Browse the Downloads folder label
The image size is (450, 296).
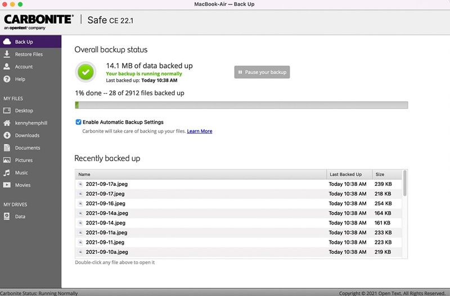pos(27,135)
